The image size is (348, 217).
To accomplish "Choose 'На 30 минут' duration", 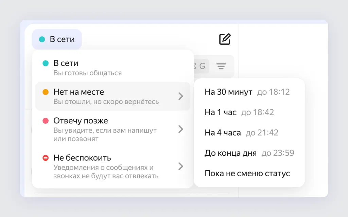I will 249,92.
